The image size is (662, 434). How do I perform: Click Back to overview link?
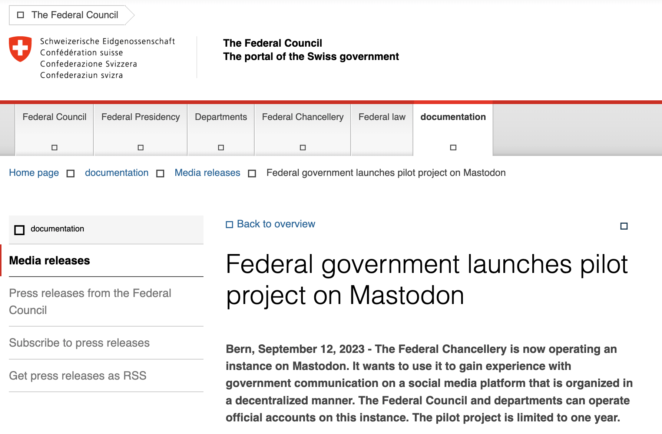pos(276,224)
